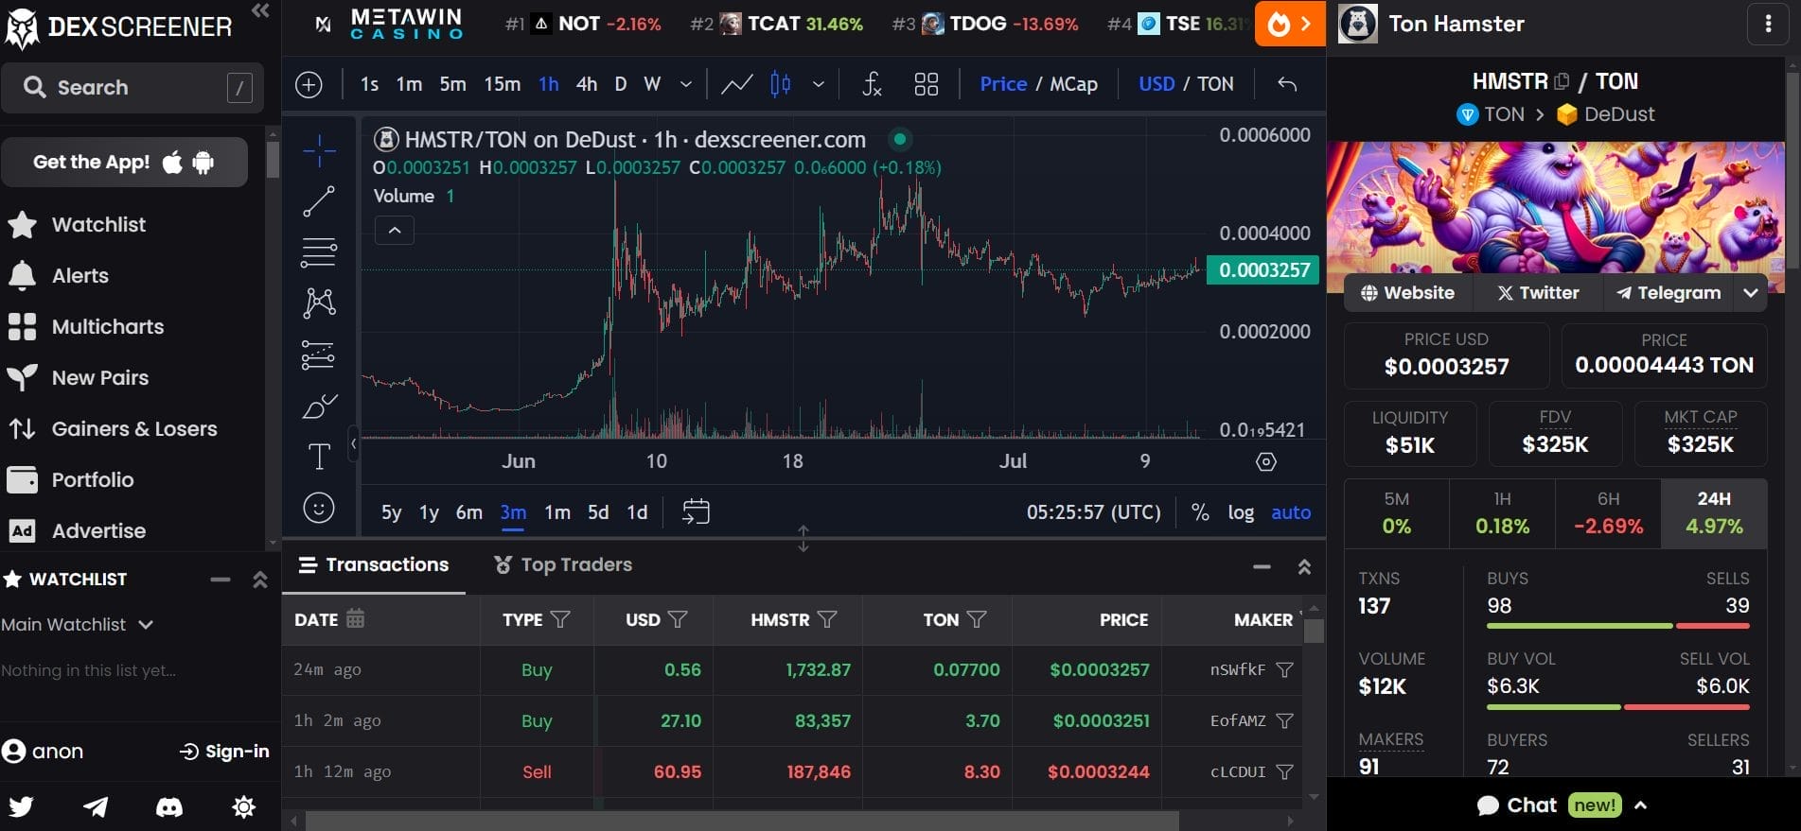Open the chart layout grid icon
This screenshot has width=1801, height=831.
point(927,84)
